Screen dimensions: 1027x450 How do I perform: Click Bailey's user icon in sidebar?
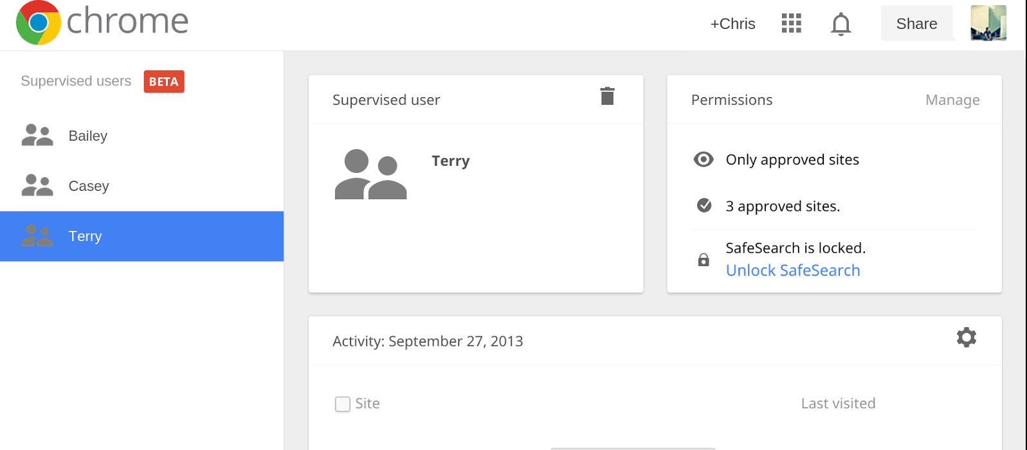point(37,136)
